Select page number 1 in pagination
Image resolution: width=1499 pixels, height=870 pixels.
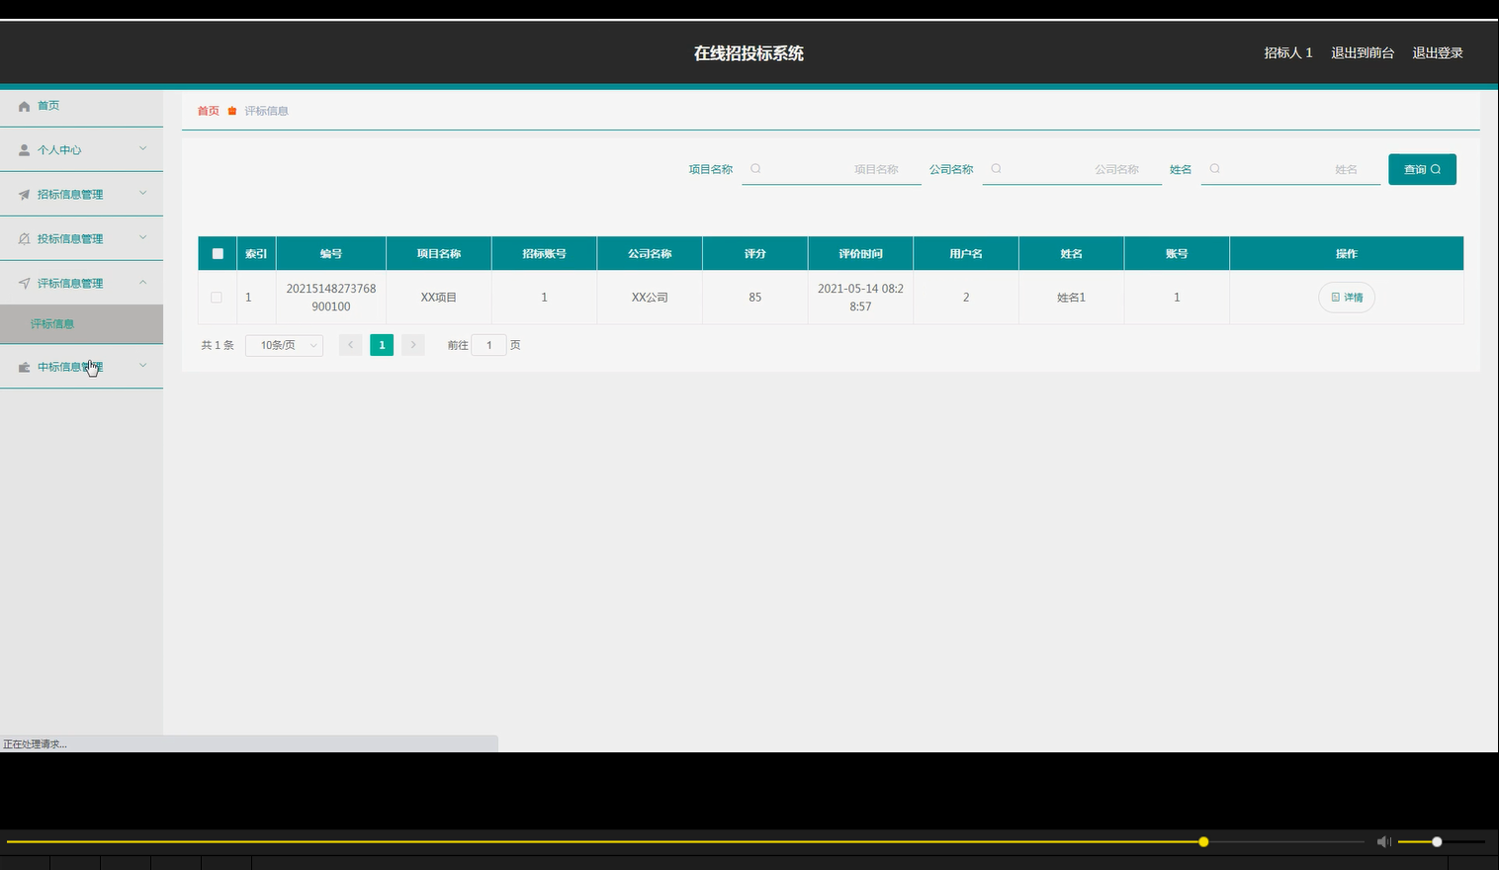pyautogui.click(x=382, y=345)
